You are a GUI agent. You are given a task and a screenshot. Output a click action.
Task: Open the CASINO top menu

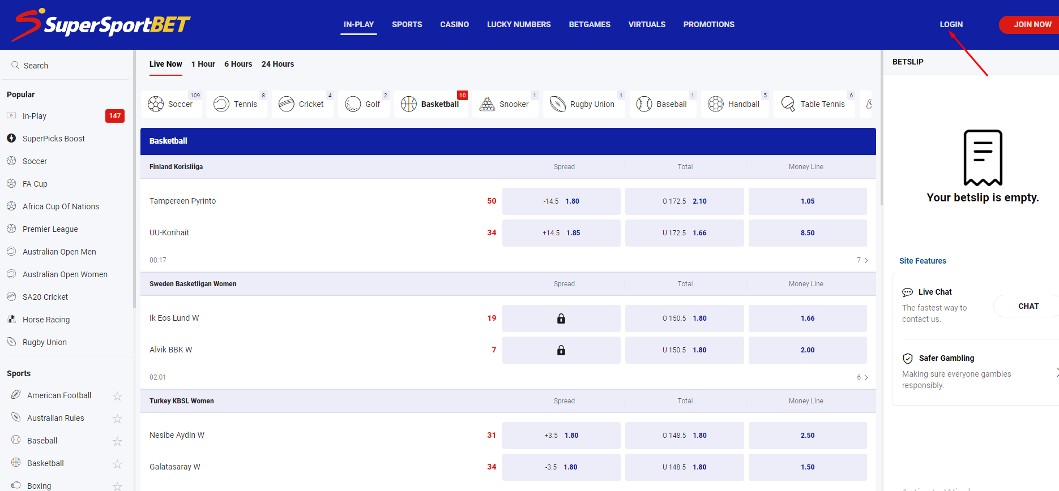coord(454,24)
